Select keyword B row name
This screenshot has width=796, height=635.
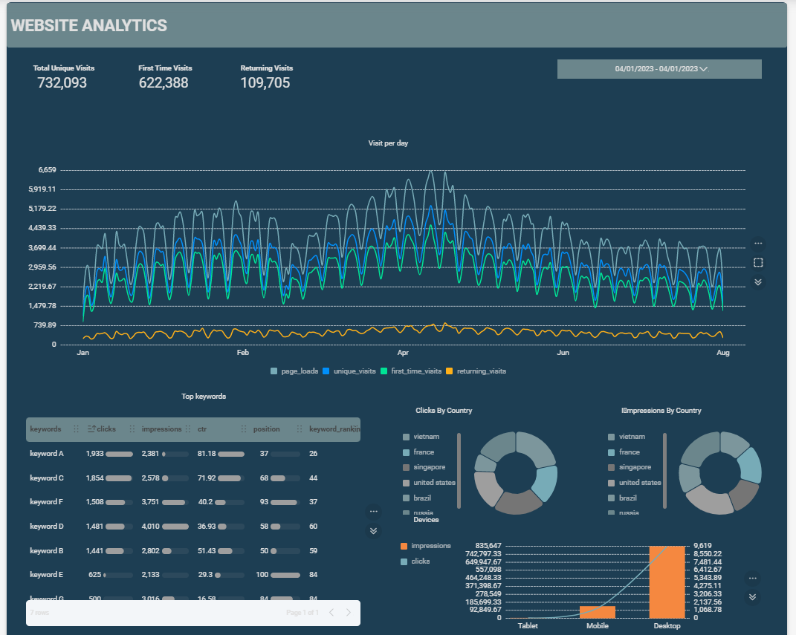click(x=47, y=551)
